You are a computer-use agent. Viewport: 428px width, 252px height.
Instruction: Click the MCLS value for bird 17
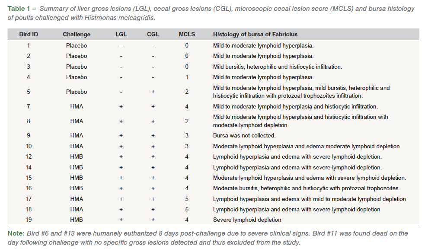click(x=187, y=199)
